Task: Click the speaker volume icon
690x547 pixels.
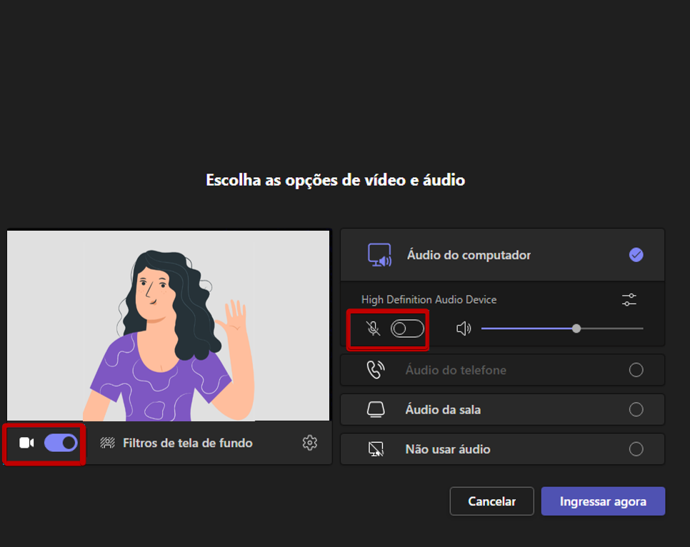Action: click(464, 328)
